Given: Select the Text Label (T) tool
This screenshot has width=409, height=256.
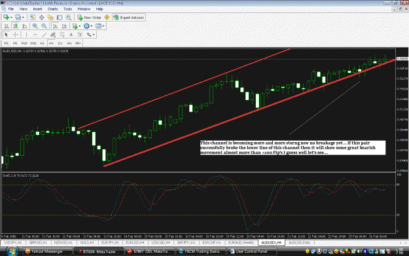Looking at the screenshot, I should [80, 35].
